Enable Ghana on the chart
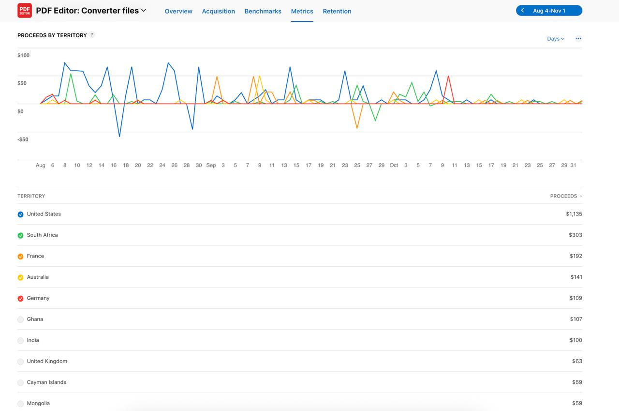This screenshot has width=619, height=411. pyautogui.click(x=20, y=319)
